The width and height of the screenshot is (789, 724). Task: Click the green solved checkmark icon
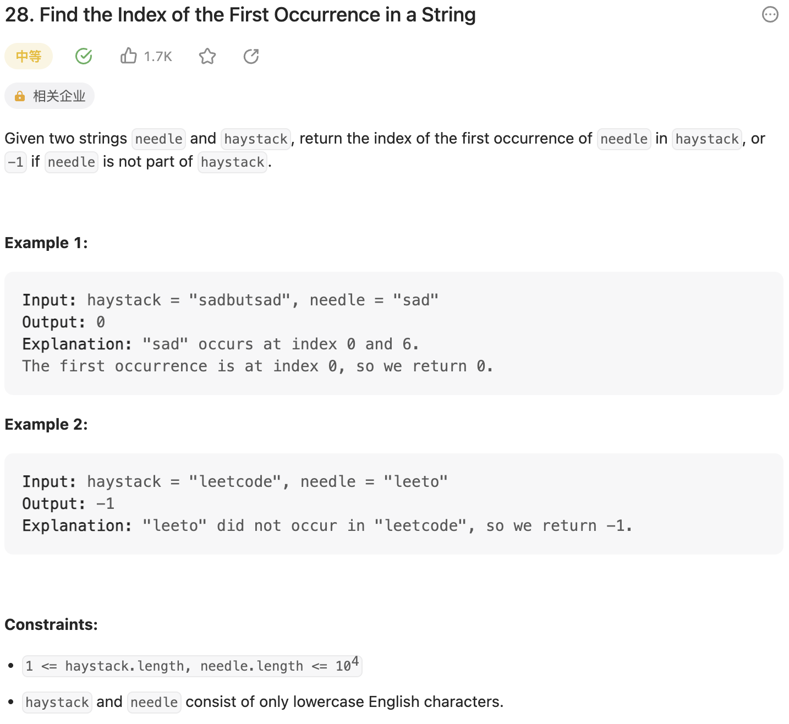84,56
